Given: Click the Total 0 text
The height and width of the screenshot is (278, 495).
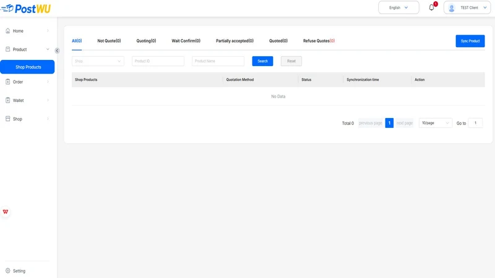Looking at the screenshot, I should tap(348, 123).
